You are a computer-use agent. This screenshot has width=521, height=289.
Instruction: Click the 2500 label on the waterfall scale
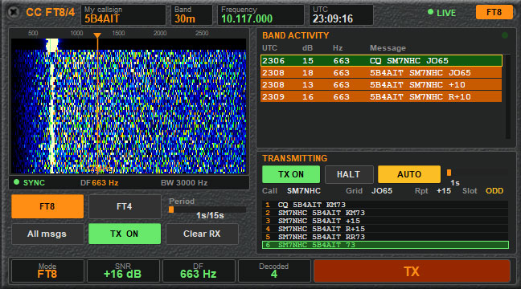[202, 33]
